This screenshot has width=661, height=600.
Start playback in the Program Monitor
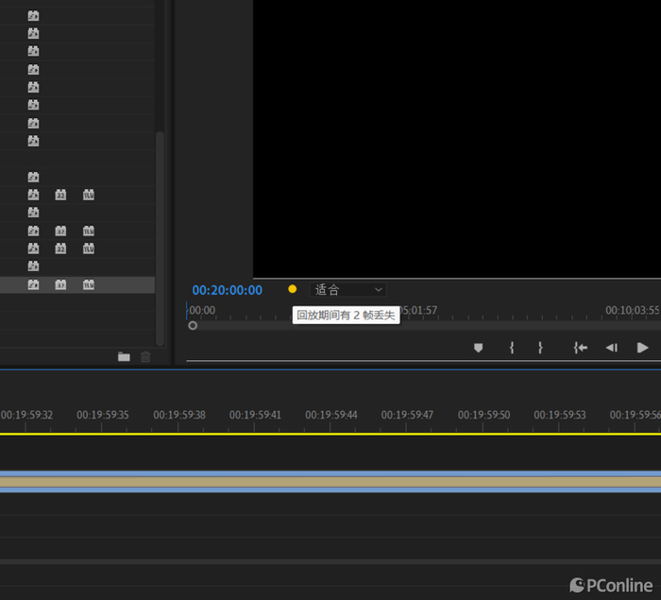(x=643, y=348)
